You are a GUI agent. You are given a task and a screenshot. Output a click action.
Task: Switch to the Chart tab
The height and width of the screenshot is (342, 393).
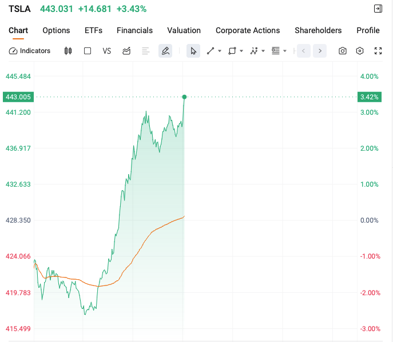coord(18,30)
